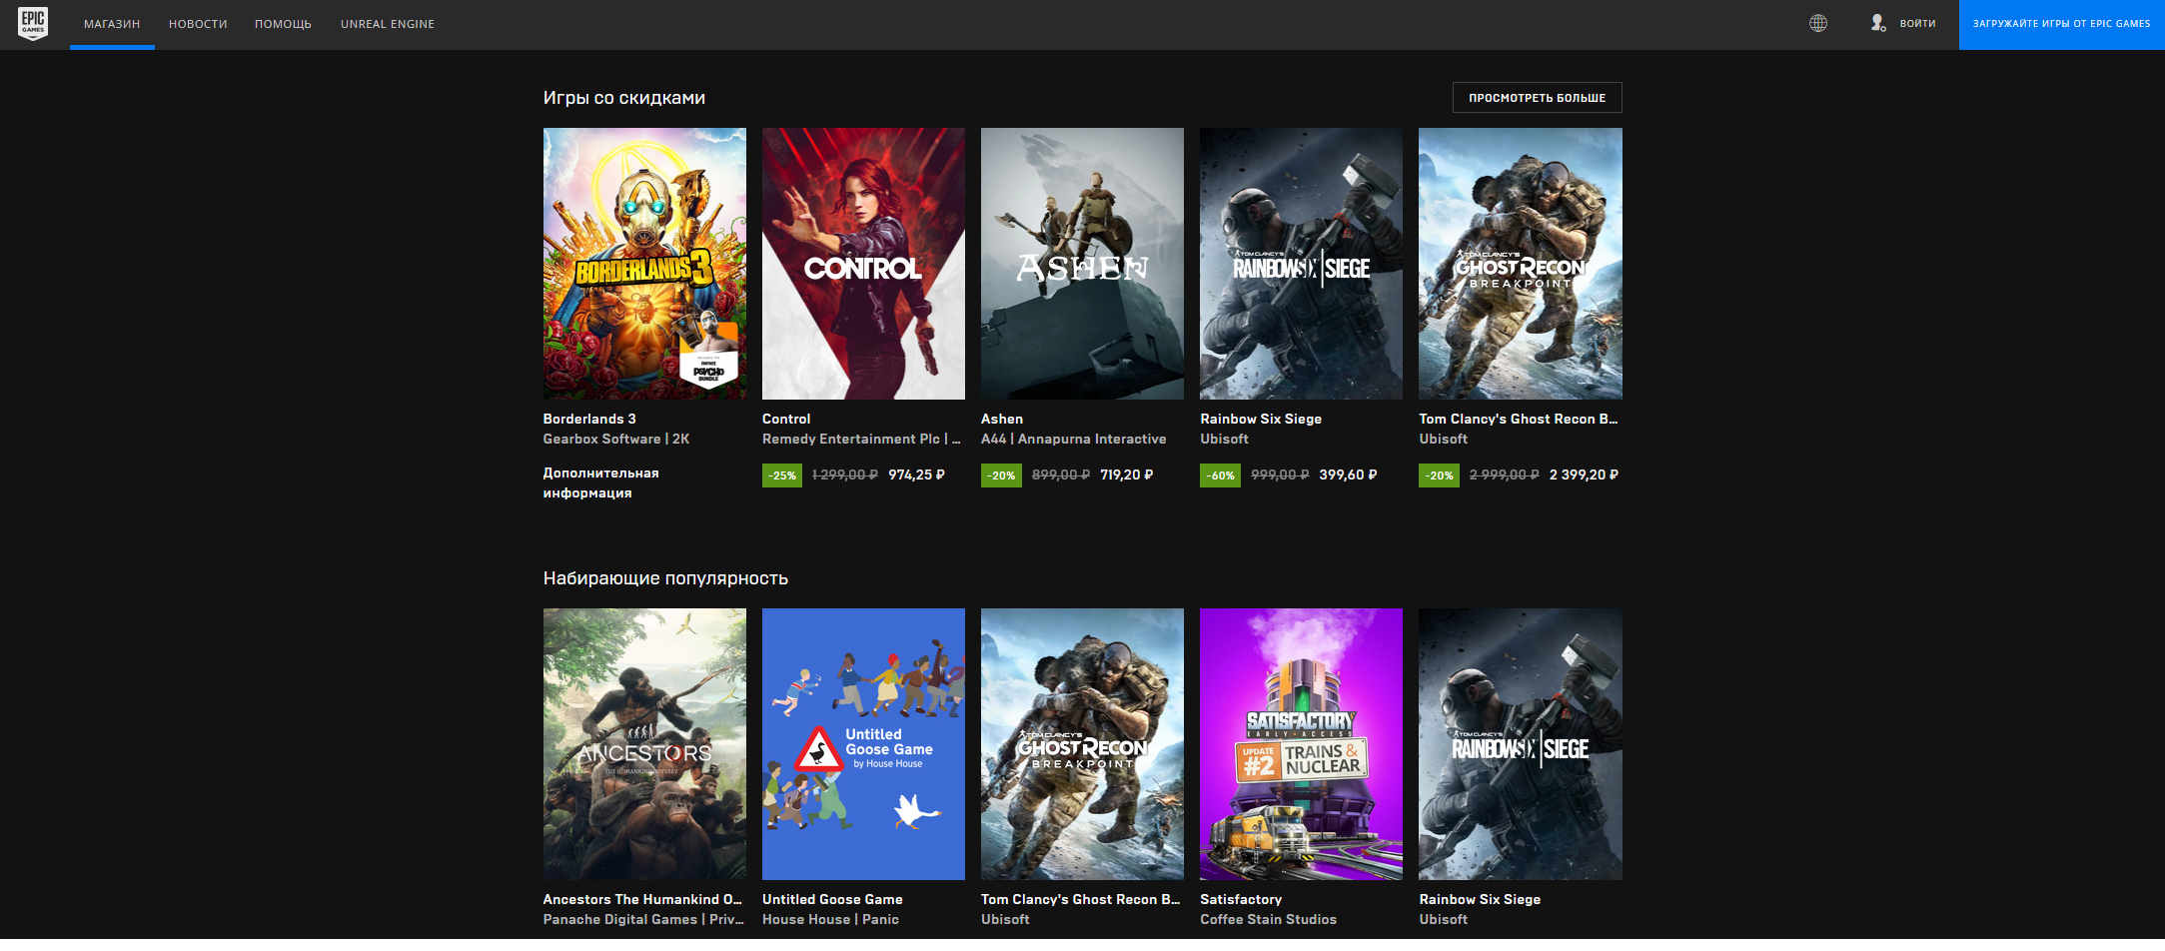Click the -60% badge for Rainbow Six Siege
2165x951 pixels.
[1220, 475]
